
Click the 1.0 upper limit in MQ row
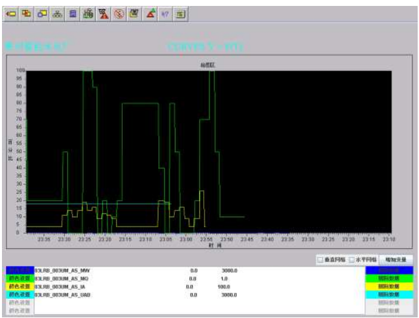pos(224,278)
